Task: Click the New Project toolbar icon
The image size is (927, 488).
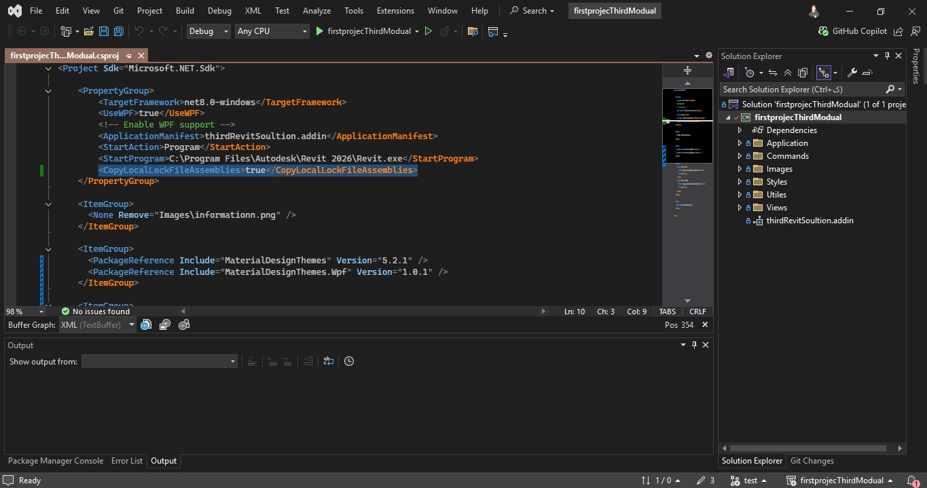Action: pos(66,31)
